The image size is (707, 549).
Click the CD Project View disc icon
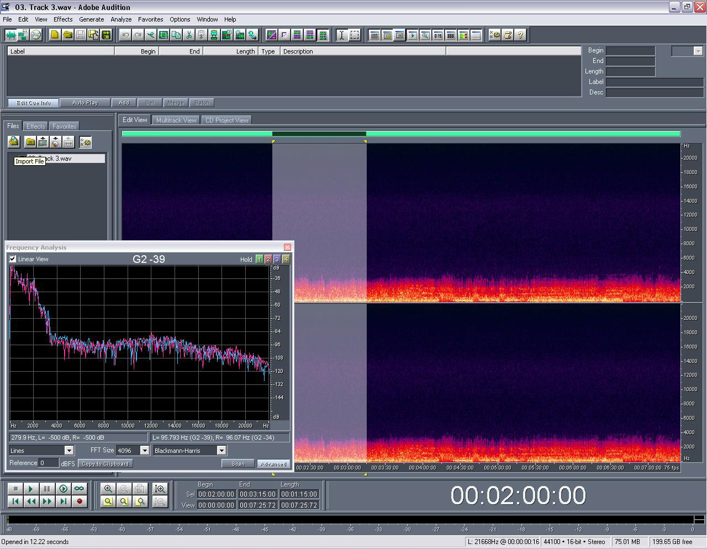pyautogui.click(x=36, y=35)
